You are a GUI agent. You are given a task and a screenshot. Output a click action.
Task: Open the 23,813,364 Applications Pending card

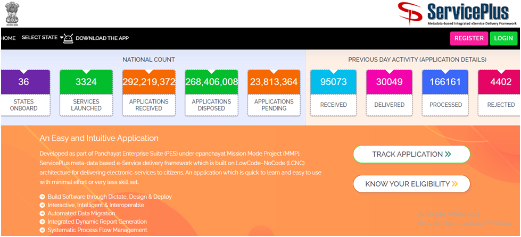(274, 92)
